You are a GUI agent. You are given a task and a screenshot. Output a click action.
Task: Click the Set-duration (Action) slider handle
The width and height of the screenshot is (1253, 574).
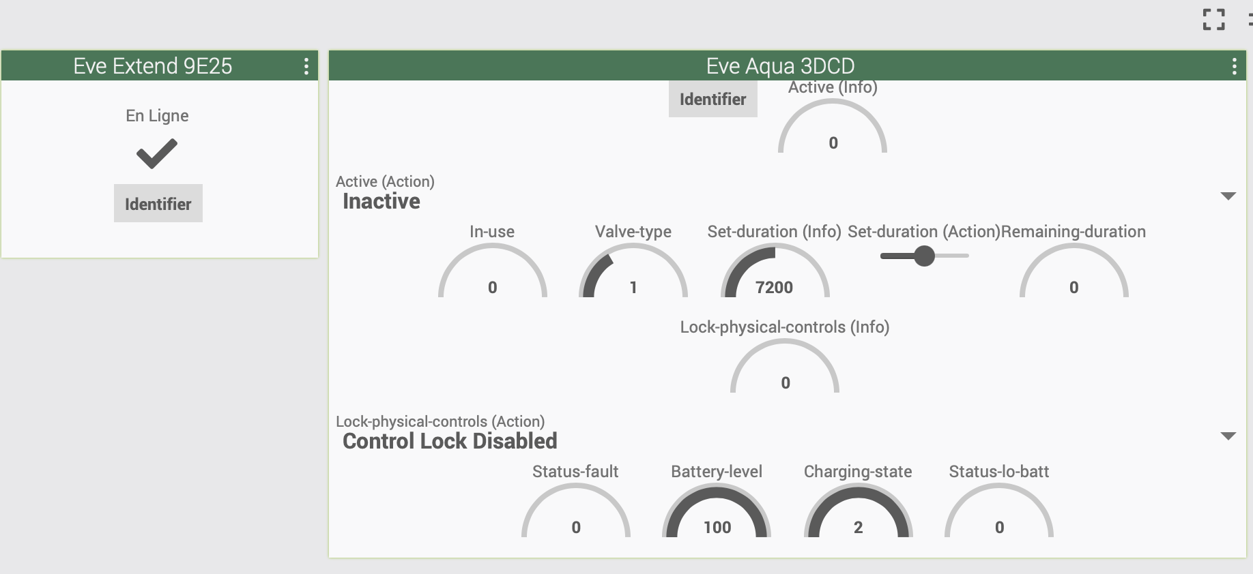[924, 256]
